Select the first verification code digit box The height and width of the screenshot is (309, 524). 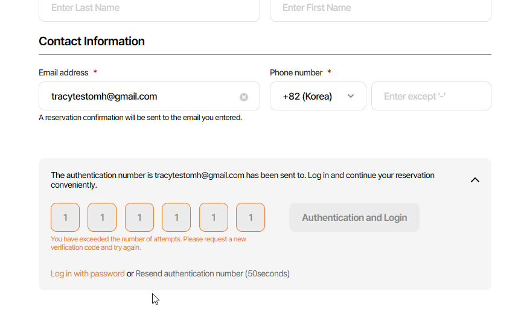pos(65,217)
